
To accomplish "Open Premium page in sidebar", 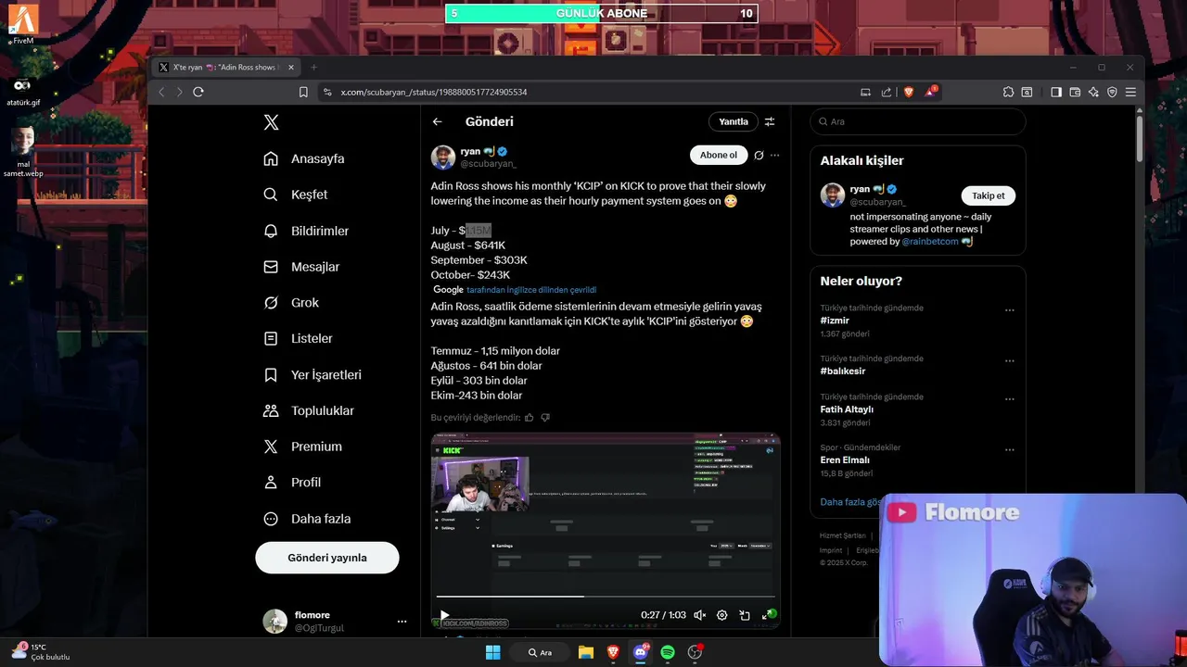I will tap(303, 447).
